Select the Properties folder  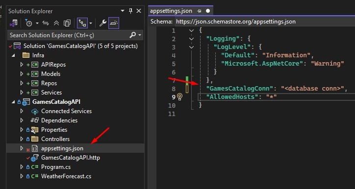pos(54,130)
